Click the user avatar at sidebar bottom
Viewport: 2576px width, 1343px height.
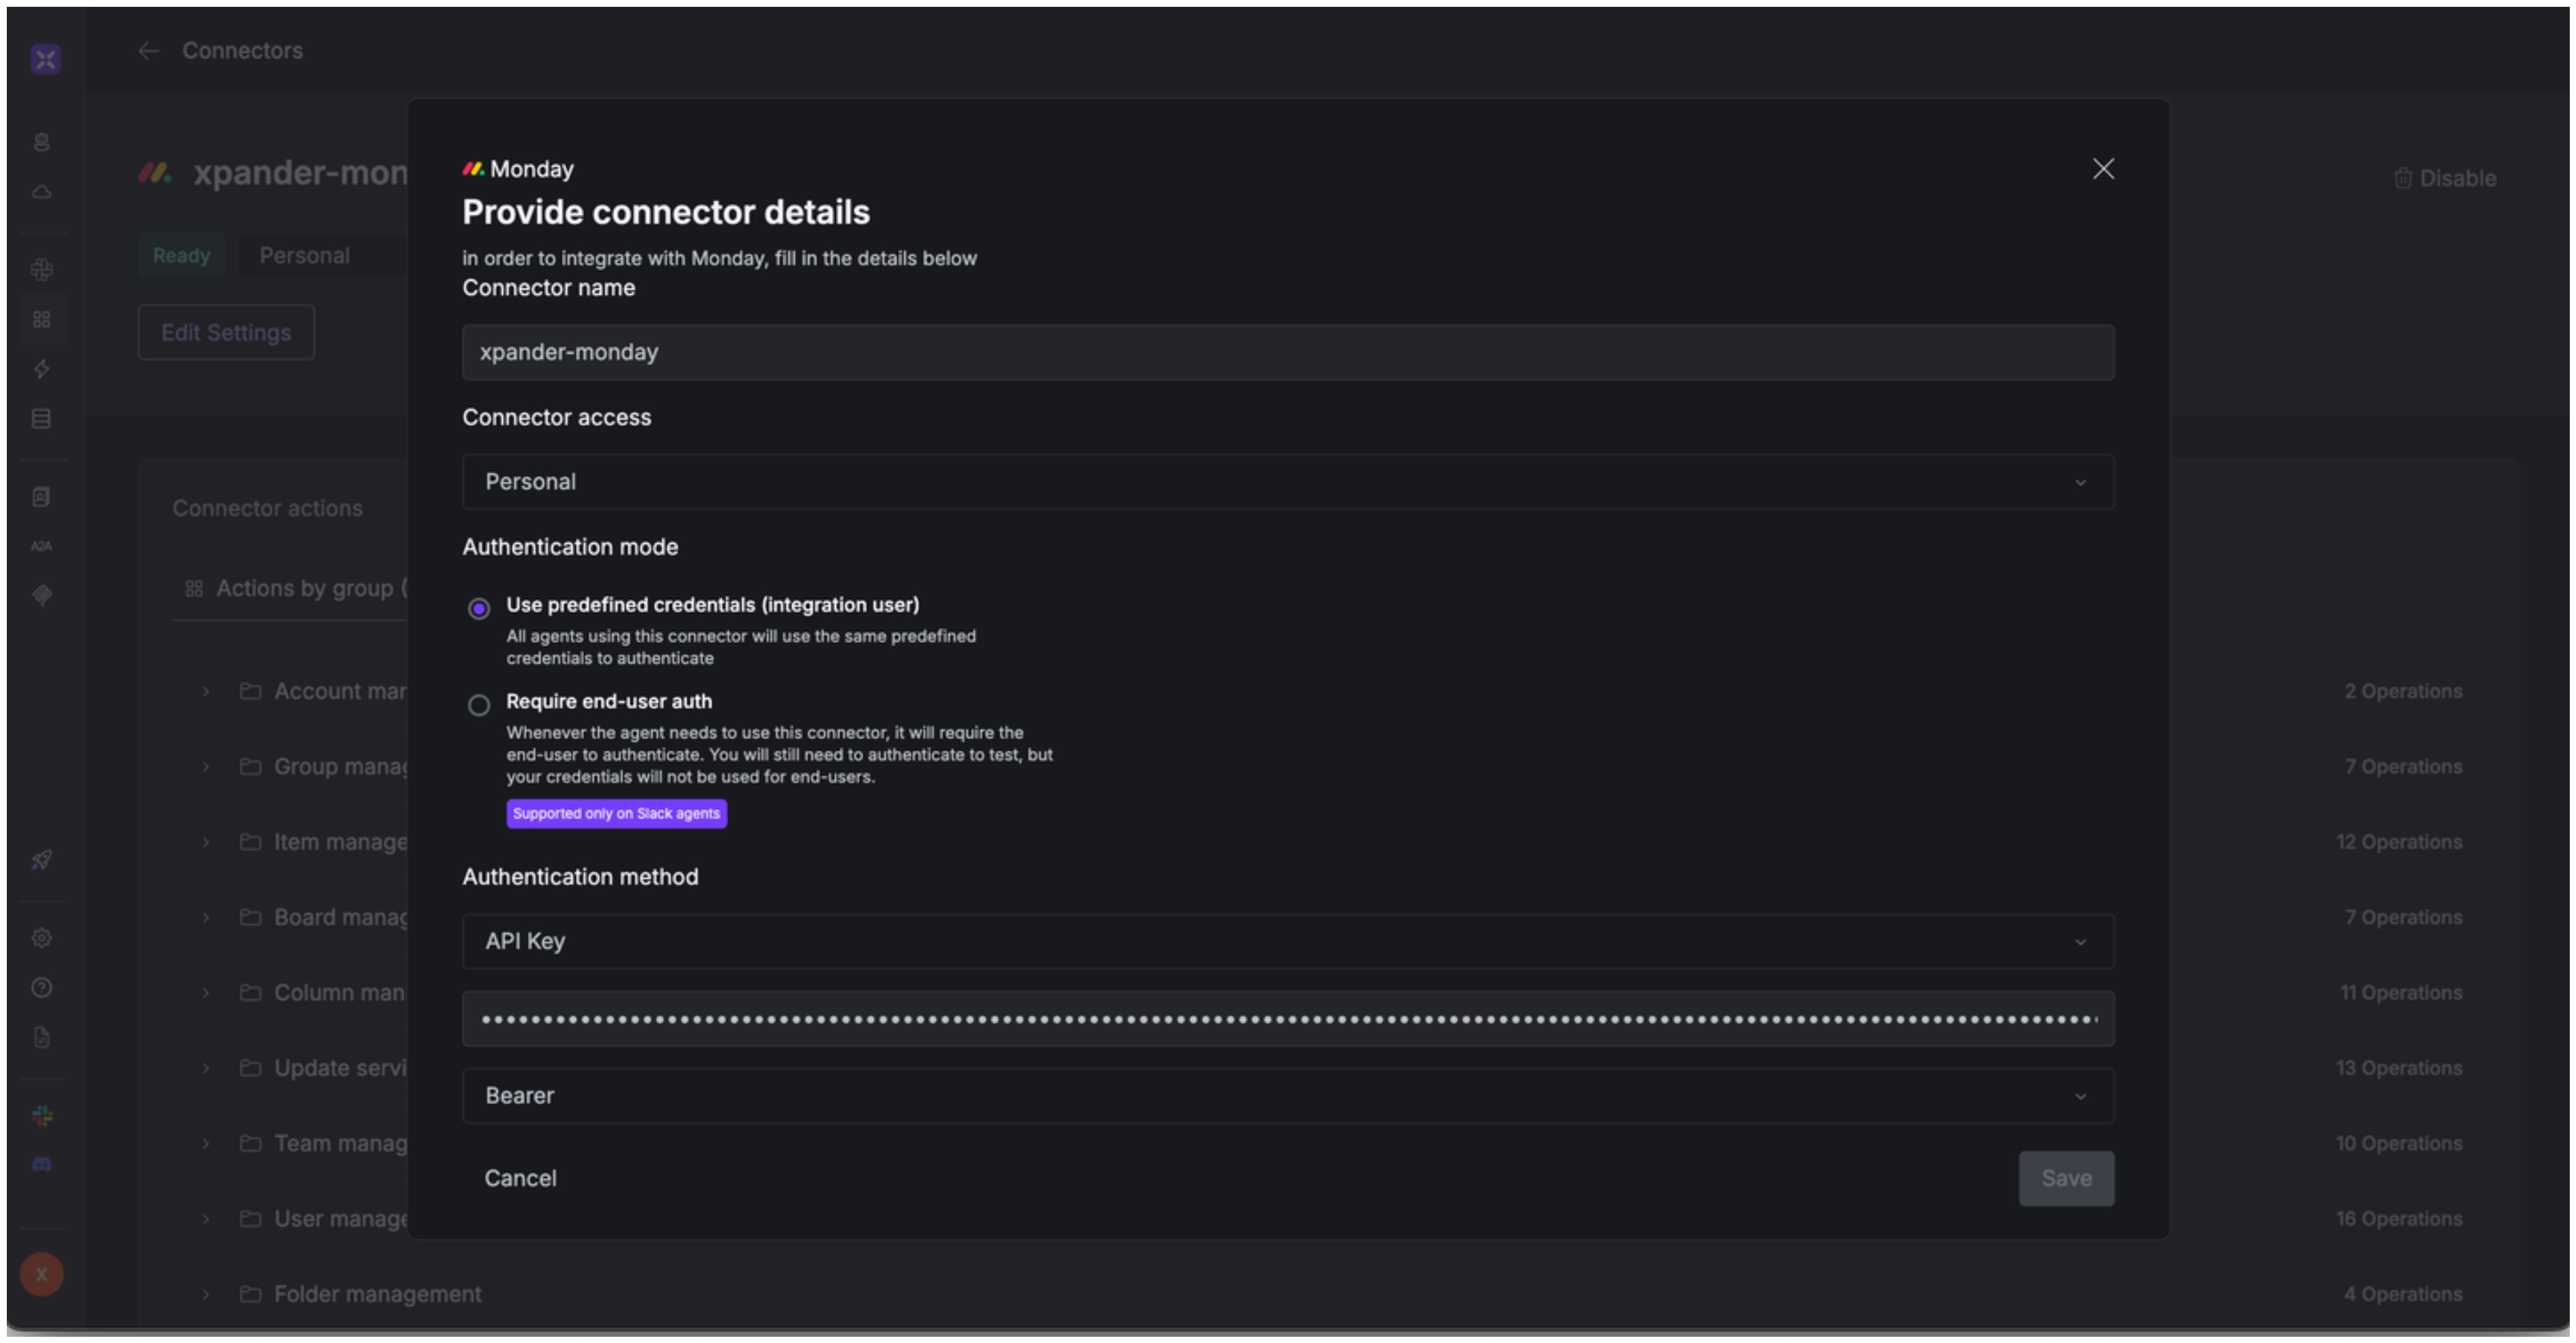click(41, 1275)
